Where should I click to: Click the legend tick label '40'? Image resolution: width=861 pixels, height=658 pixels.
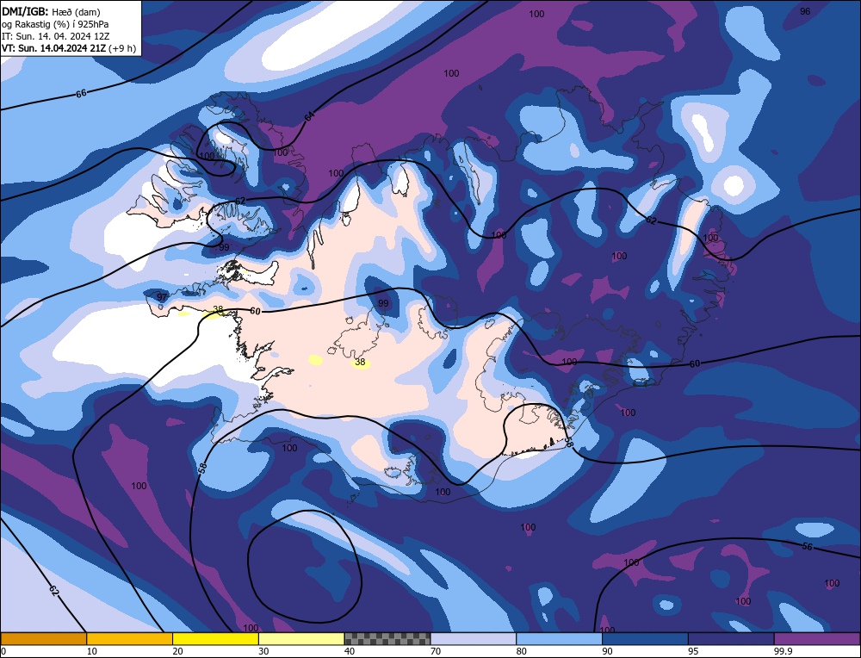[350, 651]
